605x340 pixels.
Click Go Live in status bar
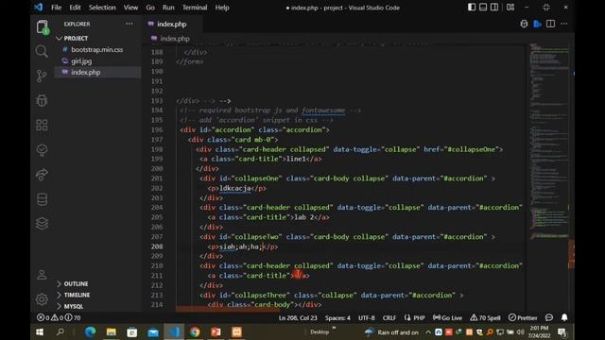tap(447, 317)
